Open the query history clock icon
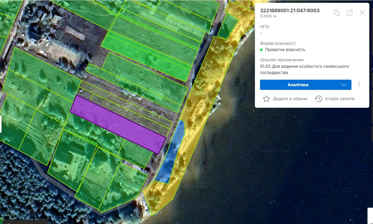Screen dimensions: 373x224 click(x=319, y=99)
